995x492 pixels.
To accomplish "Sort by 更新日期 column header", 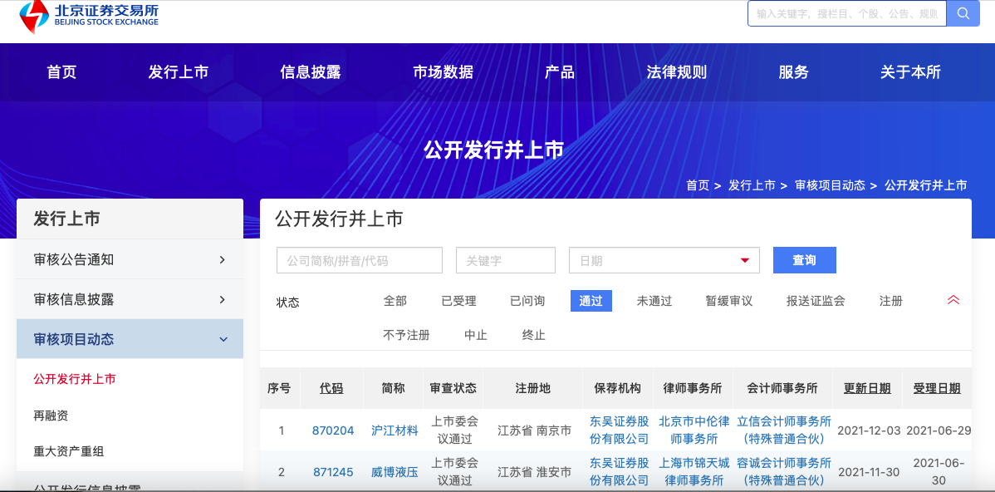I will coord(867,388).
